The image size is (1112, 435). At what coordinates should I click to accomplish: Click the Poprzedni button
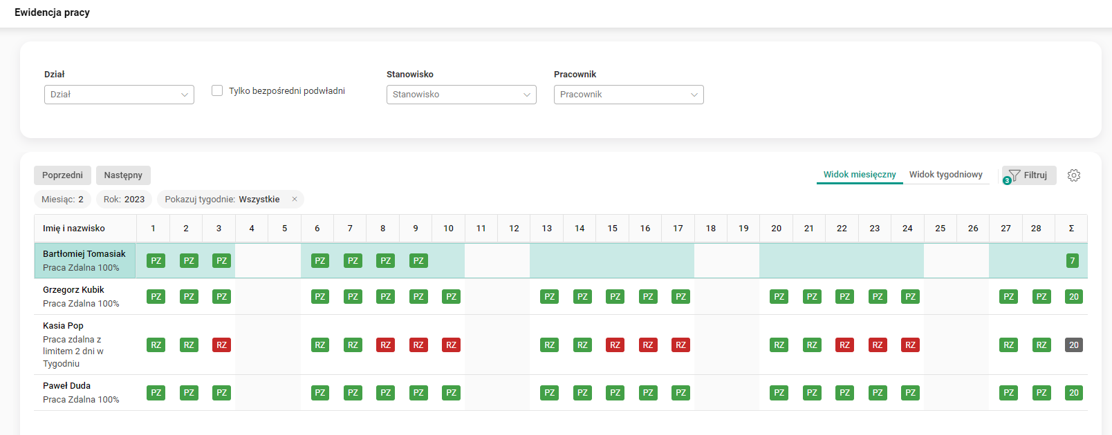click(x=62, y=175)
